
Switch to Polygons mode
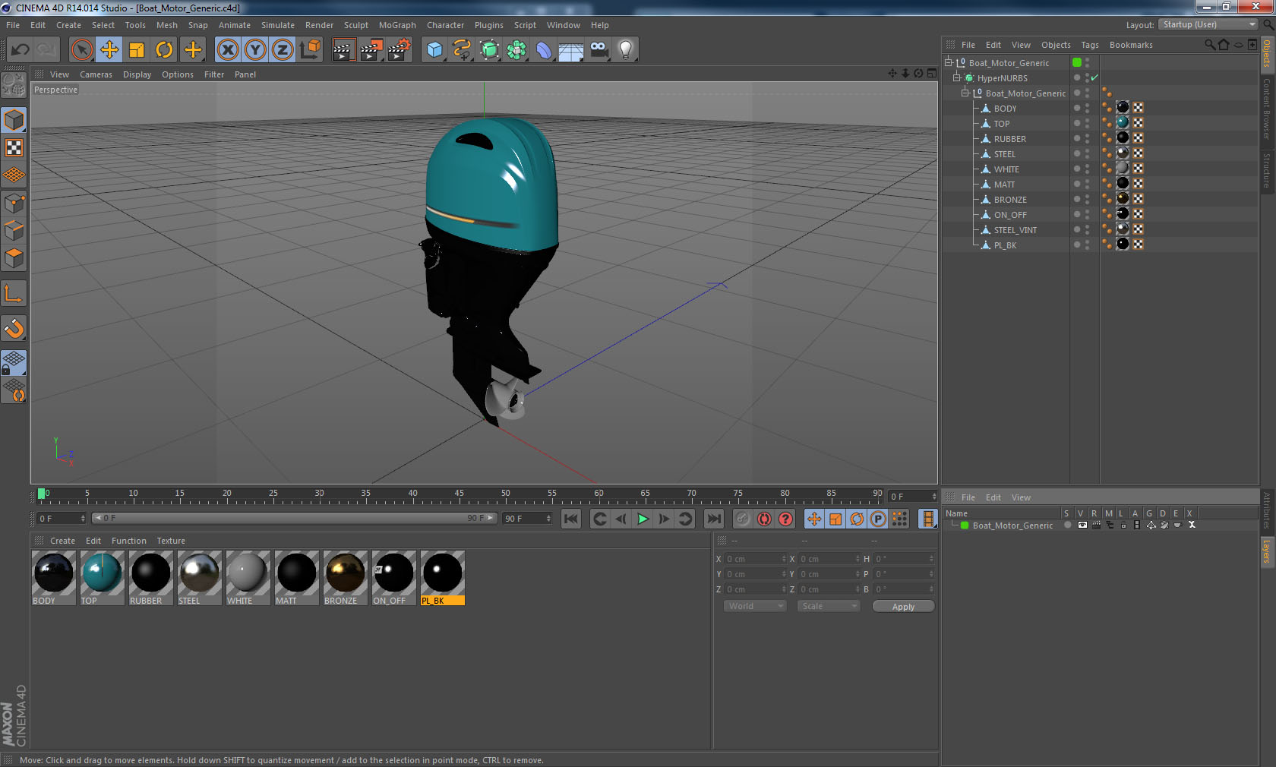14,259
